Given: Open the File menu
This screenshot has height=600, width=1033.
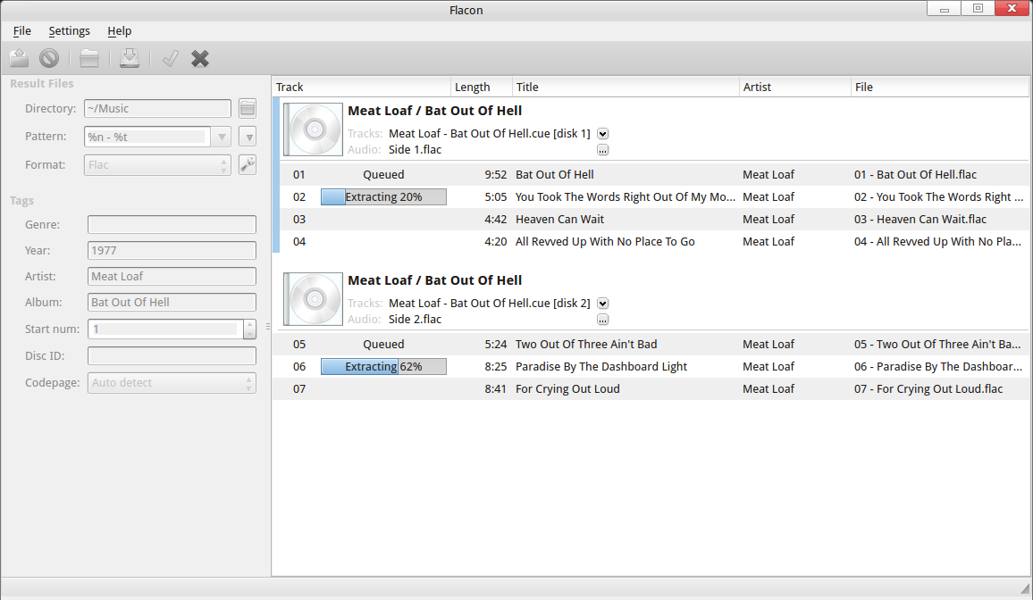Looking at the screenshot, I should tap(21, 31).
